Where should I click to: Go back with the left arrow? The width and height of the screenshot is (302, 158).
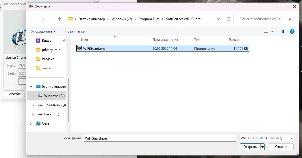[32, 19]
